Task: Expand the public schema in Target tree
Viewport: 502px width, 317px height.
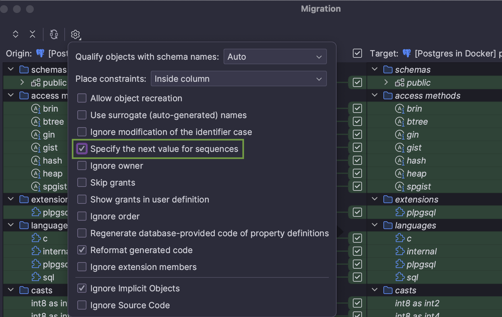Action: tap(386, 82)
